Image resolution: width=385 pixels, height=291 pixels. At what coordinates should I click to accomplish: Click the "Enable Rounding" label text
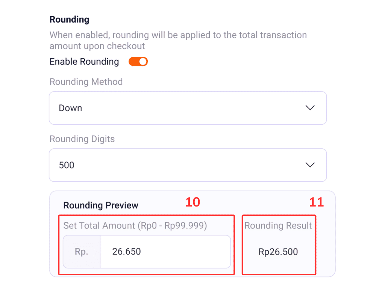[x=84, y=62]
